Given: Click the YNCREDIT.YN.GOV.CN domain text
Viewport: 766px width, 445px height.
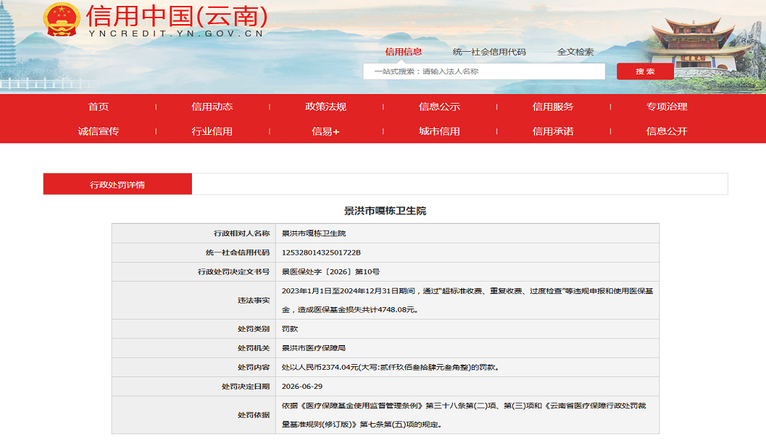Looking at the screenshot, I should click(x=177, y=34).
